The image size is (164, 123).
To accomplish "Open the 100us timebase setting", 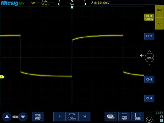I will (x=72, y=117).
